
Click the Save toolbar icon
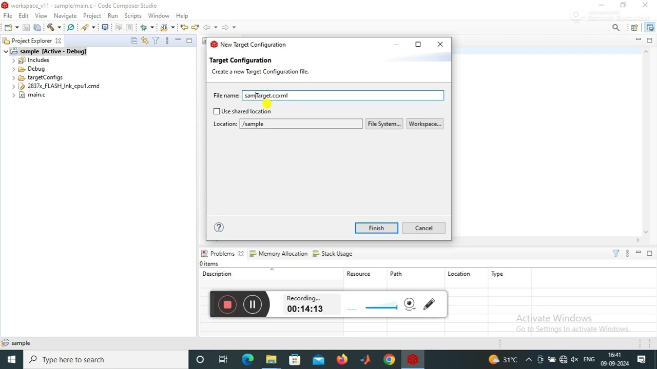point(26,27)
